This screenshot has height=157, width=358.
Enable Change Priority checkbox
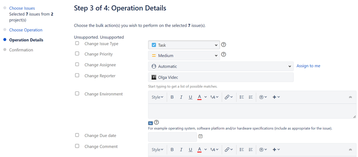(77, 54)
